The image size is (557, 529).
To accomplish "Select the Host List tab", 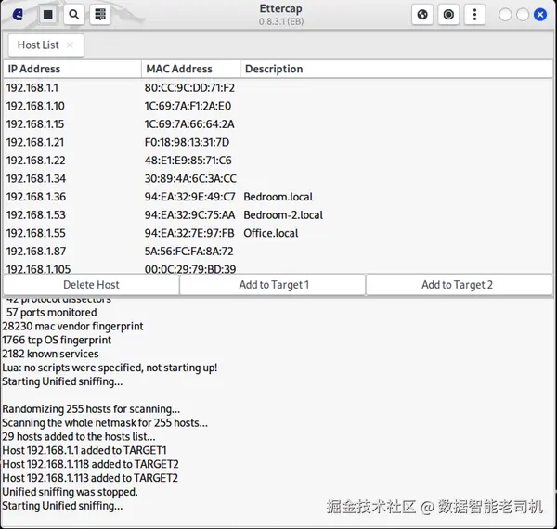I will point(45,45).
